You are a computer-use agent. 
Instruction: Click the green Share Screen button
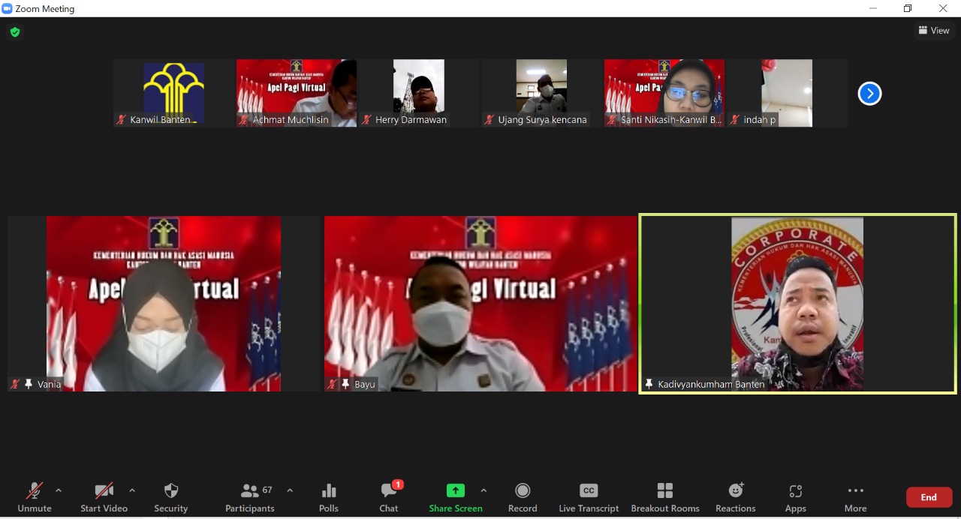click(455, 496)
